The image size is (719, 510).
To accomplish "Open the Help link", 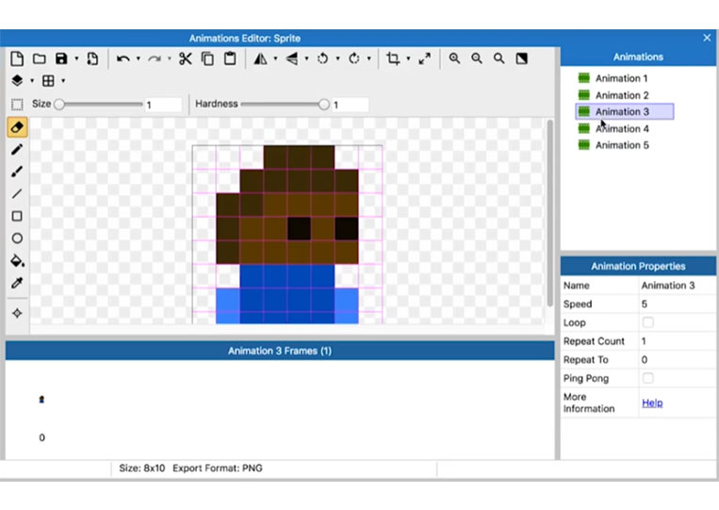I will (652, 403).
